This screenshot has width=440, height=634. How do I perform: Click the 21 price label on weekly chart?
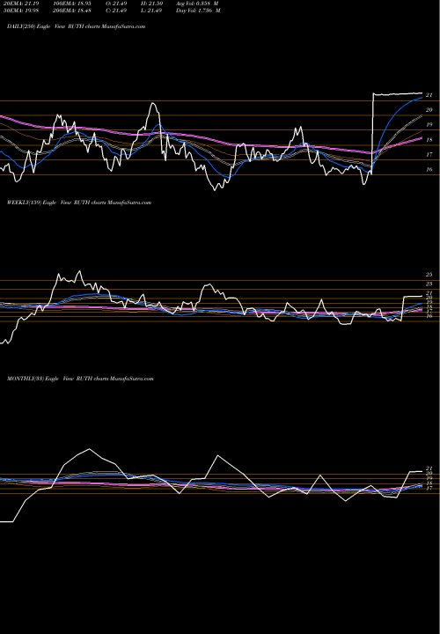tap(429, 293)
